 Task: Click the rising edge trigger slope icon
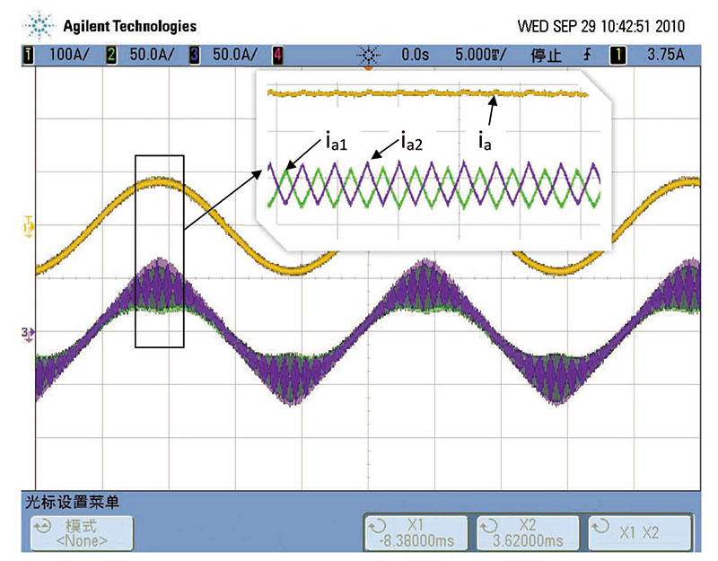(x=588, y=56)
